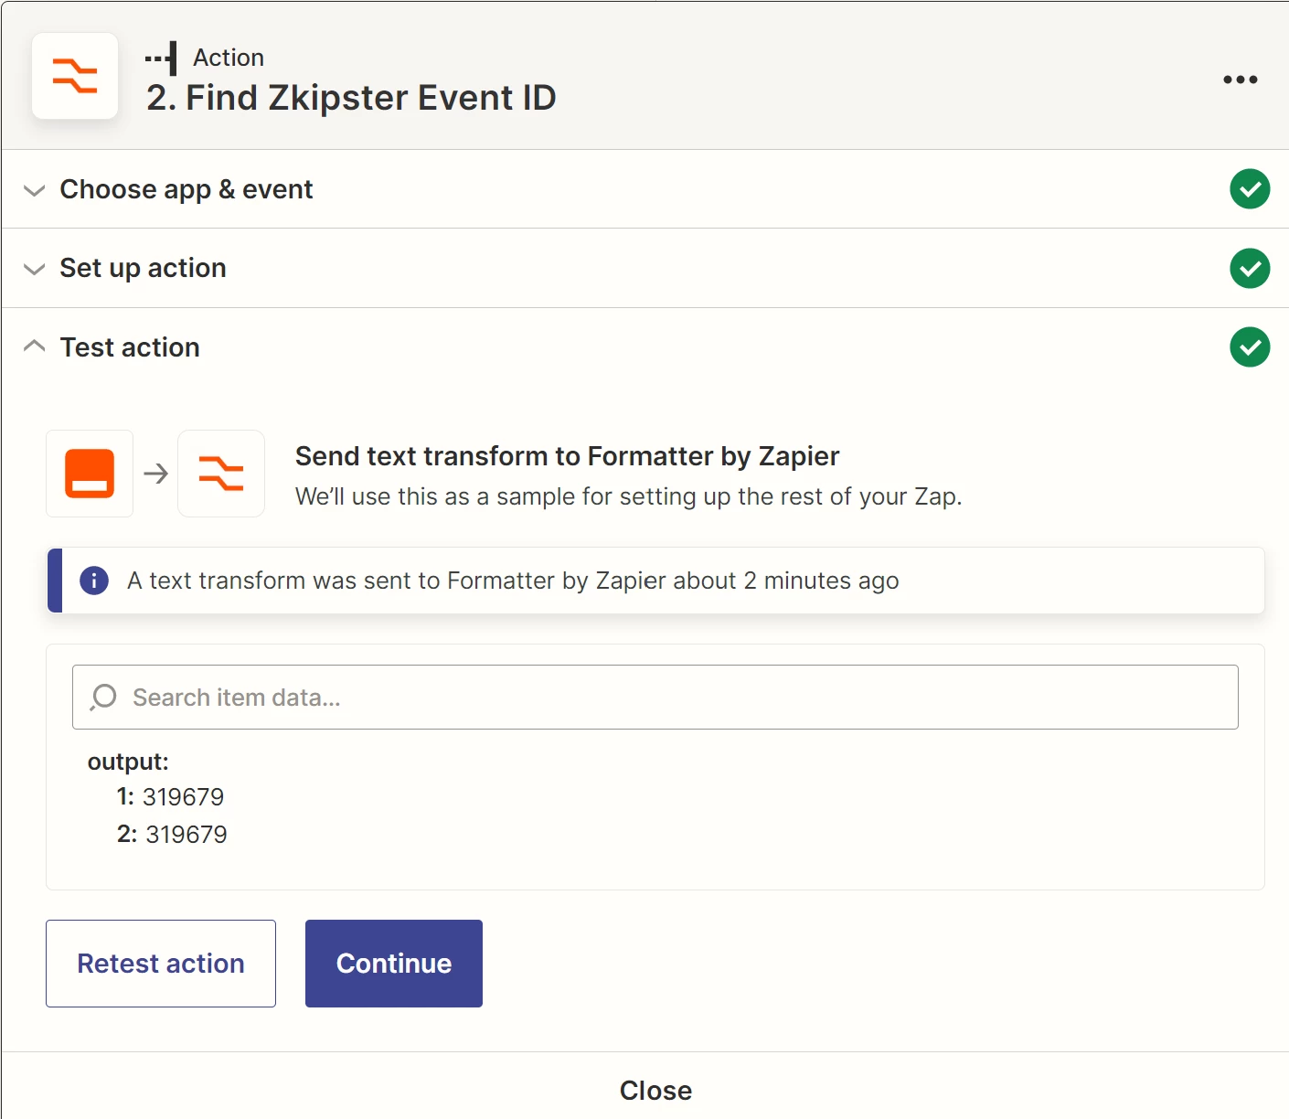Click the action step path icon
The width and height of the screenshot is (1289, 1119).
pos(162,59)
